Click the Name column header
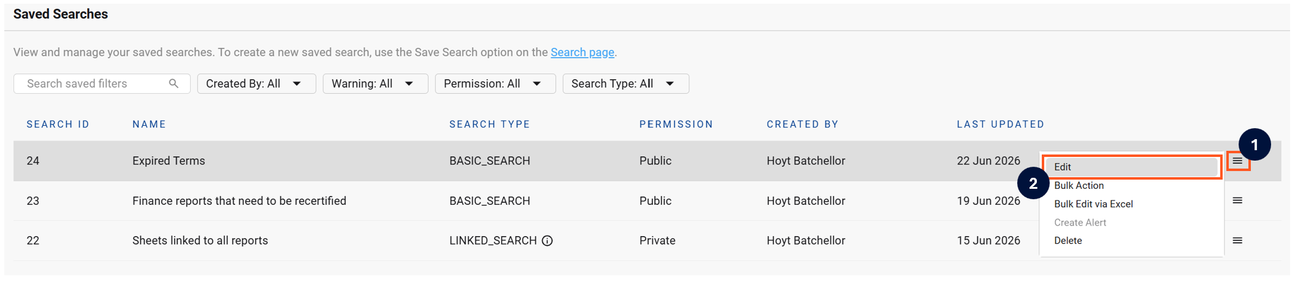The width and height of the screenshot is (1295, 282). coord(149,124)
